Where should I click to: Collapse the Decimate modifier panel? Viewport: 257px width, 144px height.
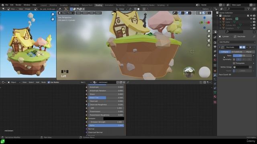coord(220,47)
